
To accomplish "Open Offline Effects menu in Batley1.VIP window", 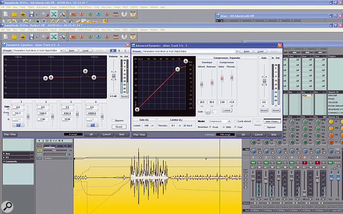I will [x=84, y=30].
